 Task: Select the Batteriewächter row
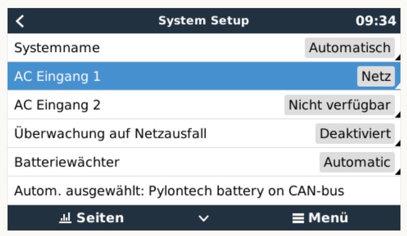[x=204, y=162]
